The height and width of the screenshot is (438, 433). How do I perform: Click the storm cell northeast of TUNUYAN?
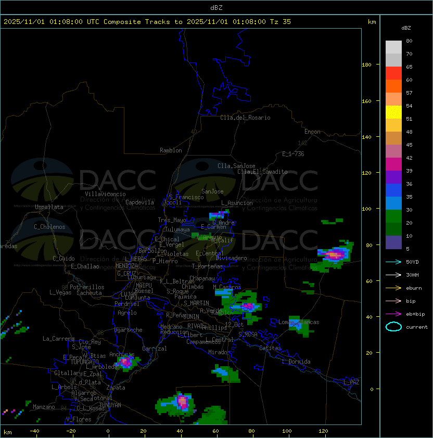click(x=183, y=402)
